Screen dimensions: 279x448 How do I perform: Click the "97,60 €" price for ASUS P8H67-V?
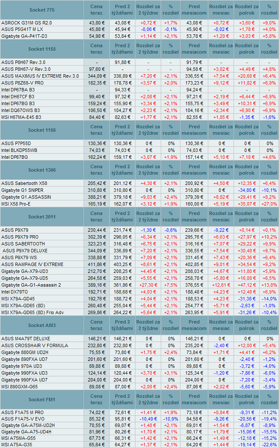tap(96, 69)
